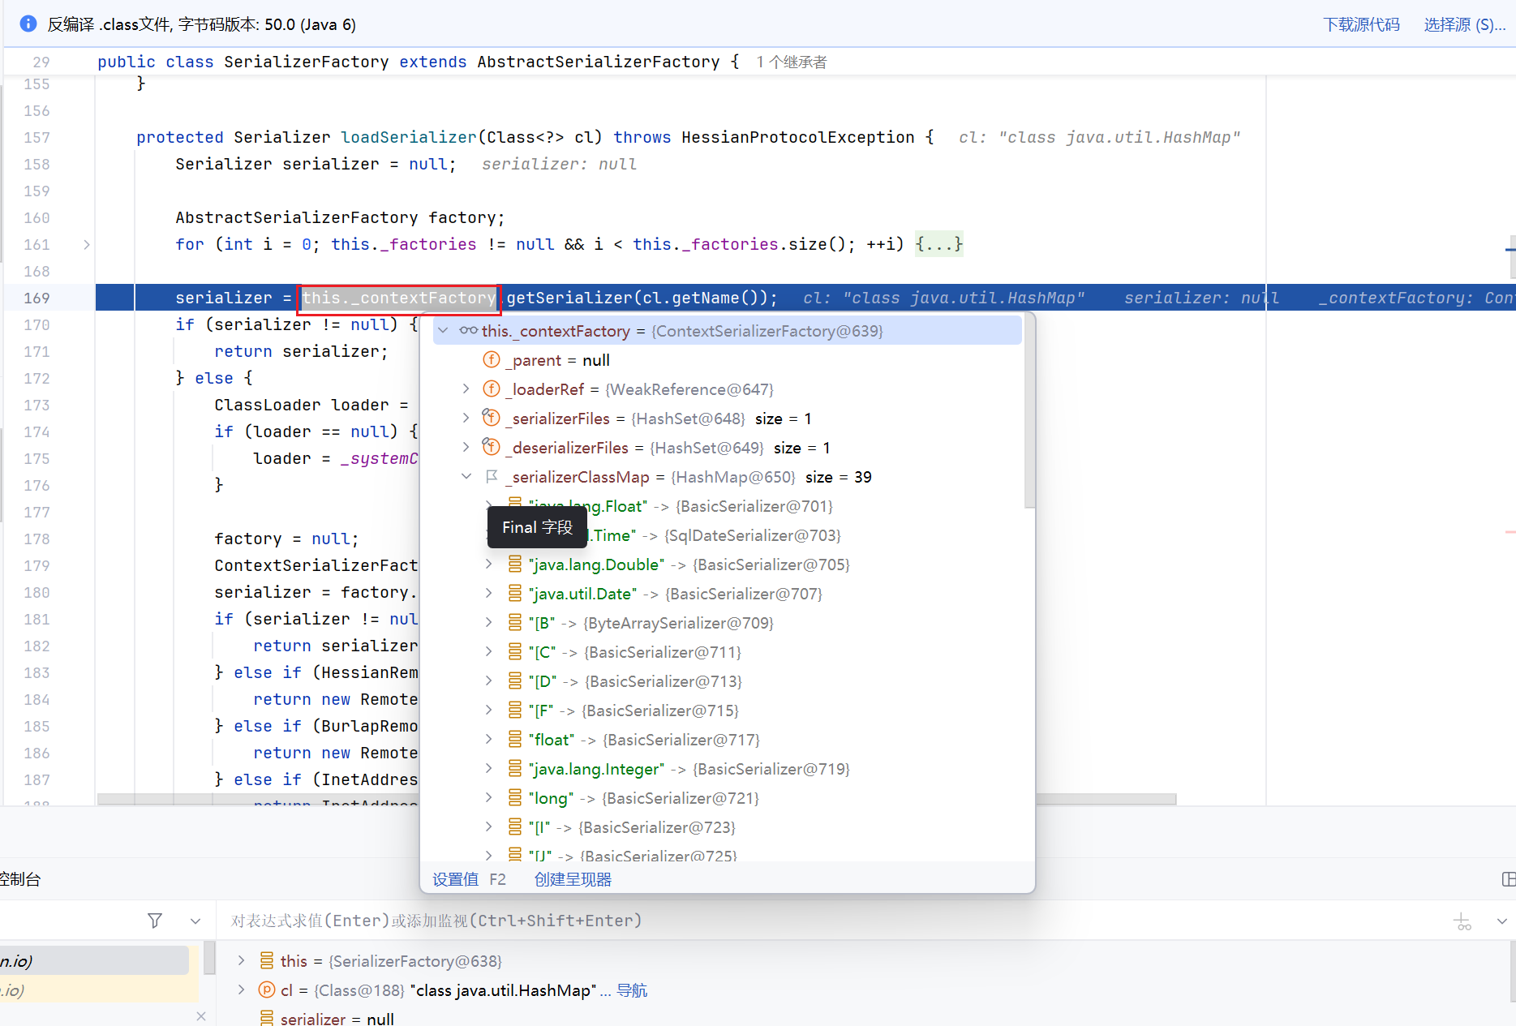This screenshot has height=1026, width=1516.
Task: Click the 选择源 (S)... choose sources link
Action: pos(1465,24)
